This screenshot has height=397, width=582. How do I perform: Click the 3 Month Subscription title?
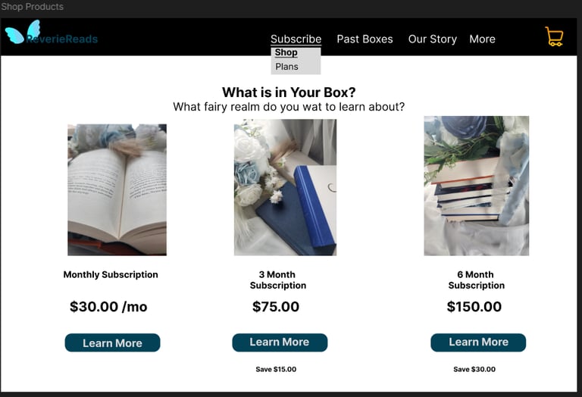click(278, 280)
